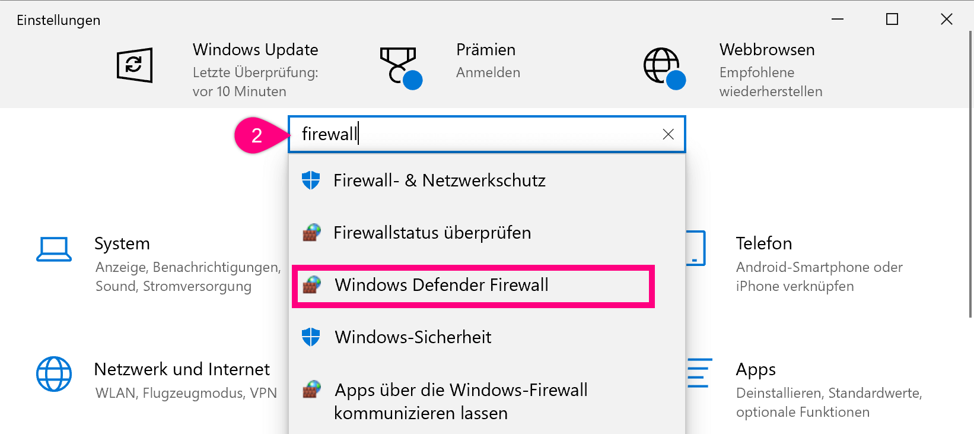Screen dimensions: 974x434
Task: Click the System laptop icon
Action: click(x=54, y=249)
